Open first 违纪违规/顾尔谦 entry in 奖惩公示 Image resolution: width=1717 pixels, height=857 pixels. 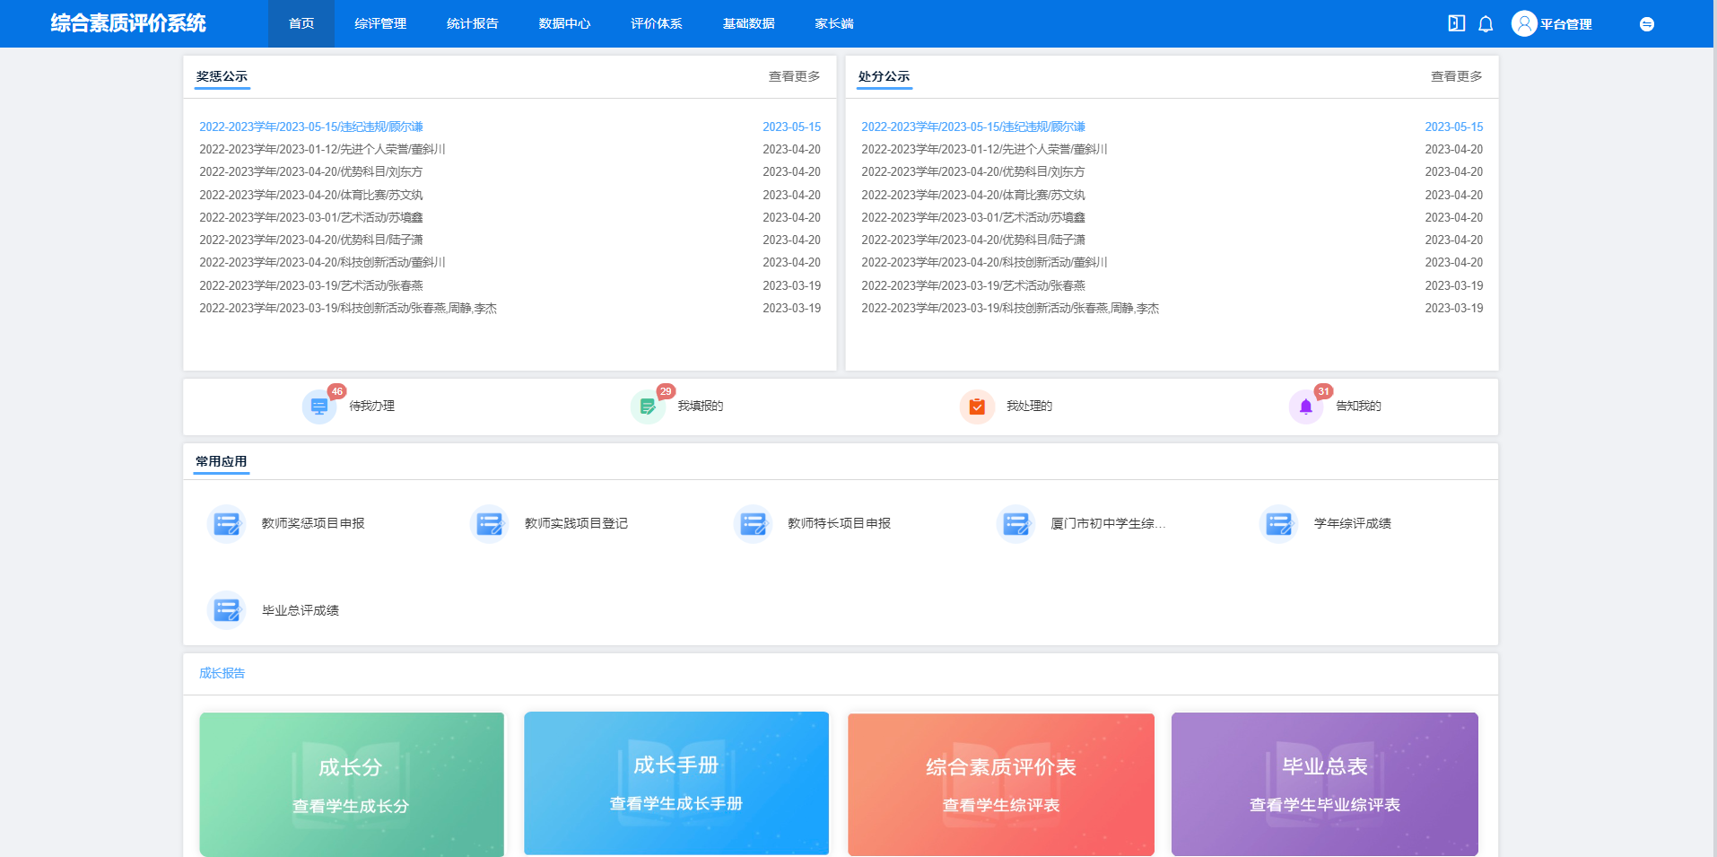(311, 127)
